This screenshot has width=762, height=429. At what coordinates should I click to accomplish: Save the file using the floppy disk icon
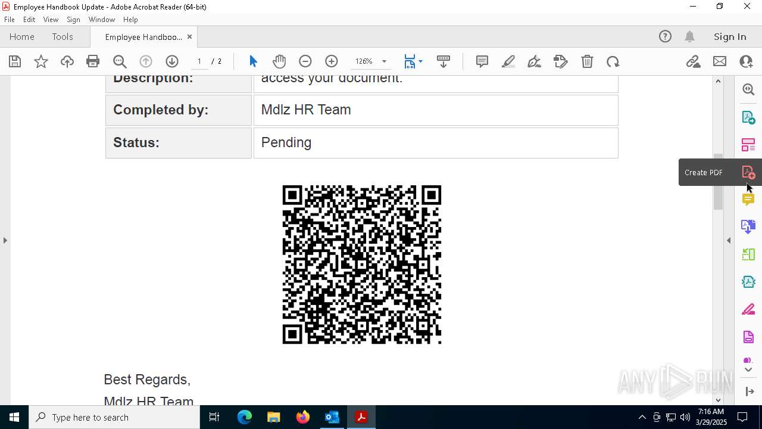[15, 61]
